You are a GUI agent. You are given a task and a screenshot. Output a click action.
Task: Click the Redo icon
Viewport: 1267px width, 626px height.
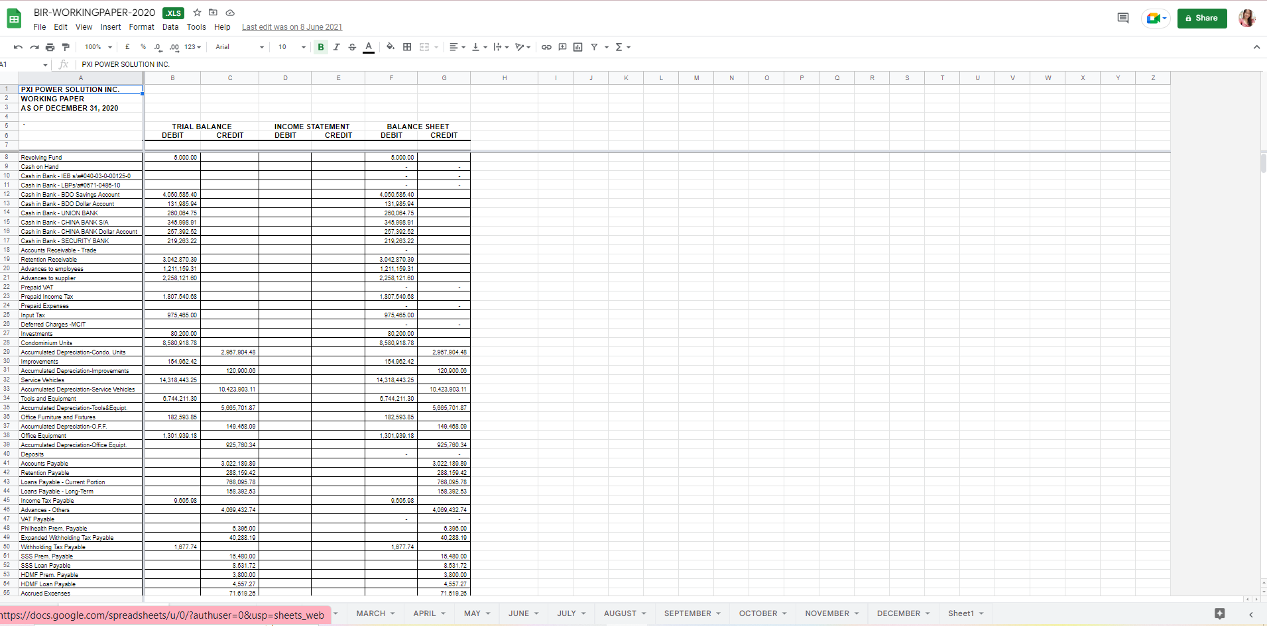click(x=34, y=47)
